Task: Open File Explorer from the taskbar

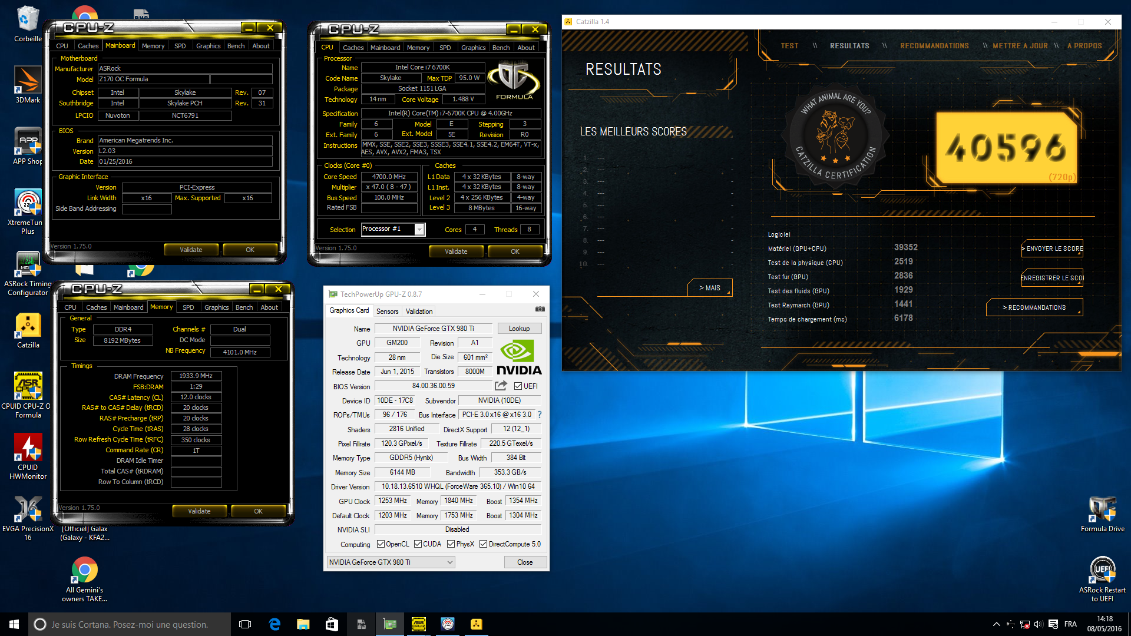Action: (x=303, y=624)
